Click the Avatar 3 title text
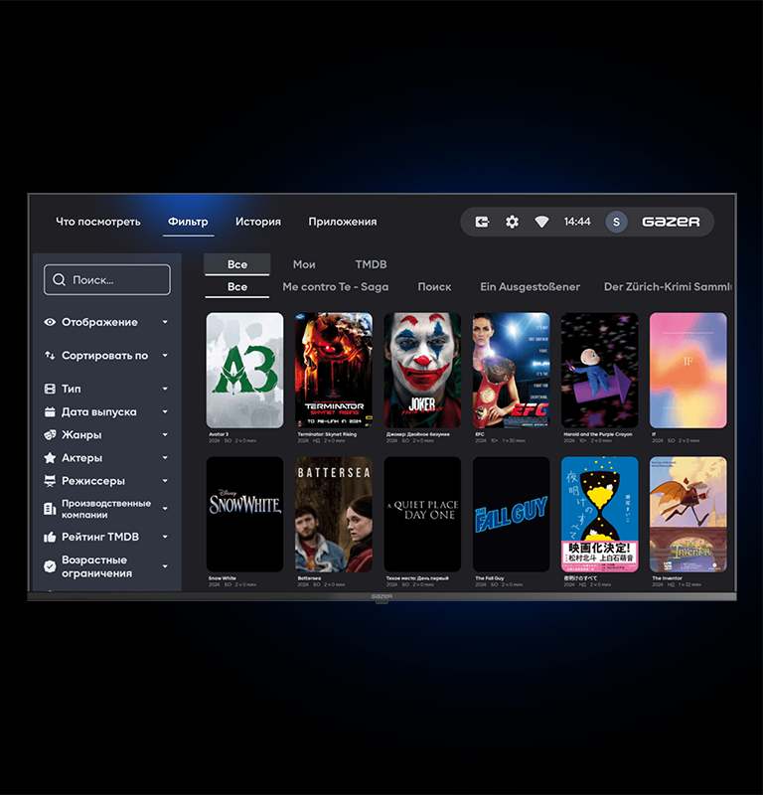This screenshot has width=763, height=795. tap(219, 434)
